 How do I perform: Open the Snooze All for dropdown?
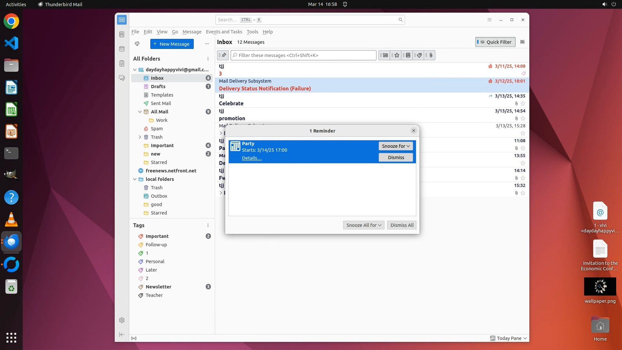363,225
